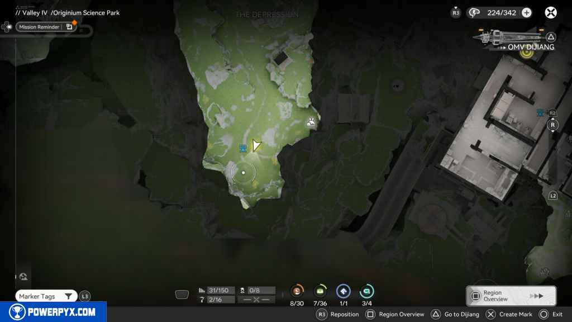Click the blue collectible counter showing 1/1
Screen dimensions: 572x322
[344, 291]
